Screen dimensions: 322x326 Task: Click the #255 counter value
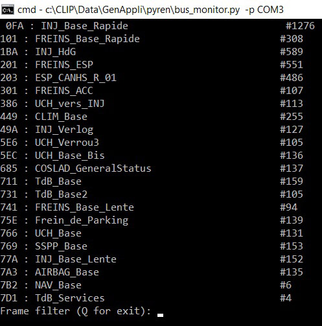point(292,117)
